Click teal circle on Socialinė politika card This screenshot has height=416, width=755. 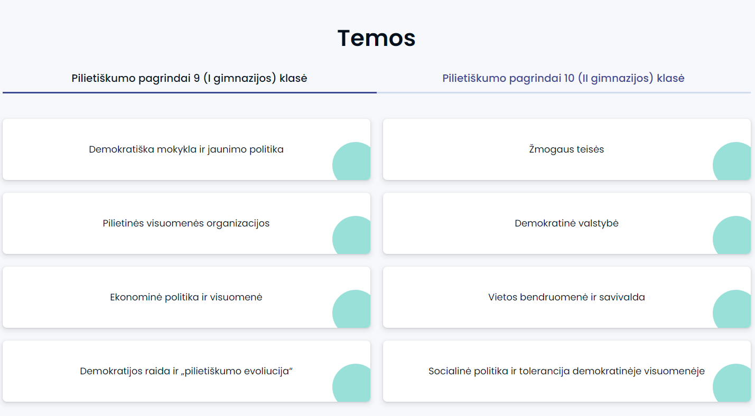tap(733, 384)
